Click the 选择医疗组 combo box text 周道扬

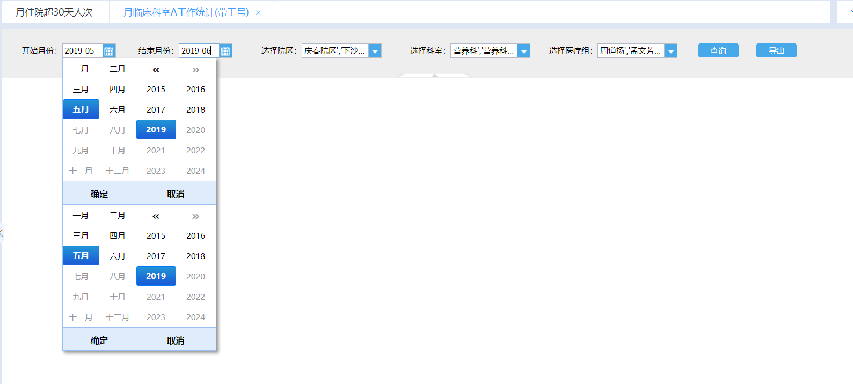[x=631, y=51]
